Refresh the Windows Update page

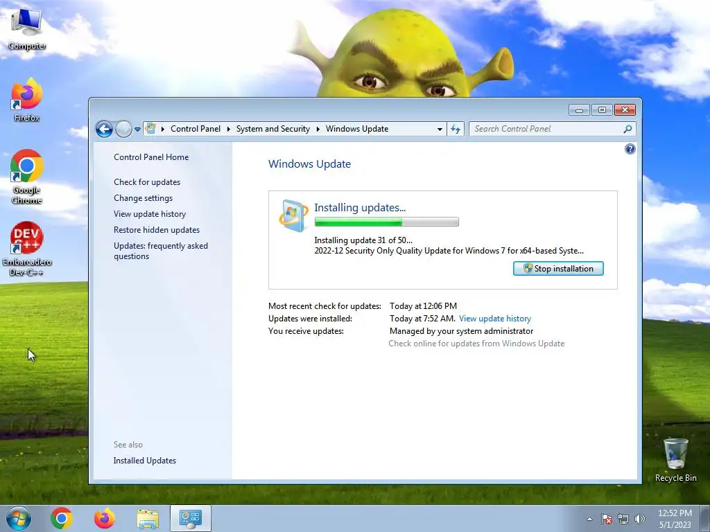456,130
